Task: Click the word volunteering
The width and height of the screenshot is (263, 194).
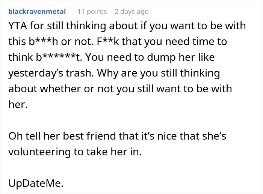Action: click(x=39, y=152)
